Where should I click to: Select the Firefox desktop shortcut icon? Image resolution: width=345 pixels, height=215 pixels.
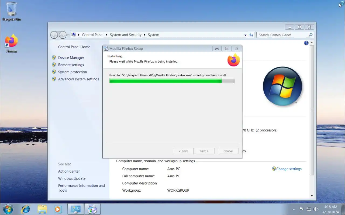coord(11,44)
